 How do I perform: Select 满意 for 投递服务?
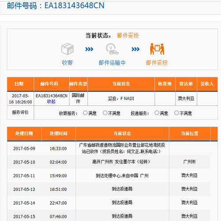157,113
